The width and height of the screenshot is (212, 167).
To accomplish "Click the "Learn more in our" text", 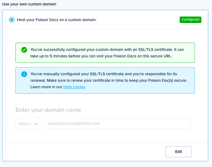I will pos(46,87).
